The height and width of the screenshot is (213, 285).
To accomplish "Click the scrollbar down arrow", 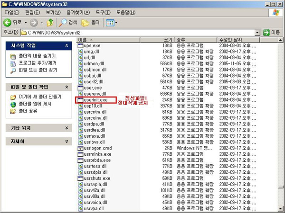I will (280, 209).
